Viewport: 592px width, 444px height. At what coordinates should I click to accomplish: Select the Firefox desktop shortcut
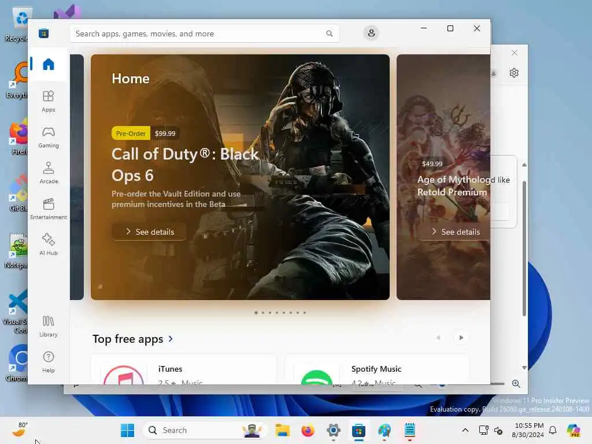[x=17, y=136]
